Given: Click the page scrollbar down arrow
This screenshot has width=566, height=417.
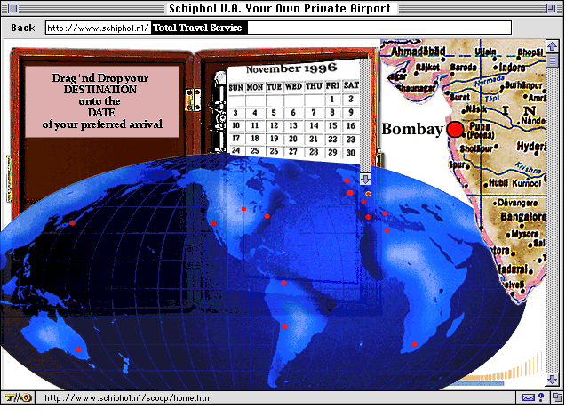Looking at the screenshot, I should (x=553, y=380).
